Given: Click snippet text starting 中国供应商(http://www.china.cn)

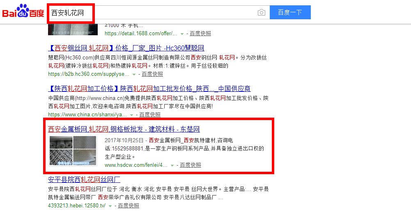Looking at the screenshot, I should tap(158, 102).
